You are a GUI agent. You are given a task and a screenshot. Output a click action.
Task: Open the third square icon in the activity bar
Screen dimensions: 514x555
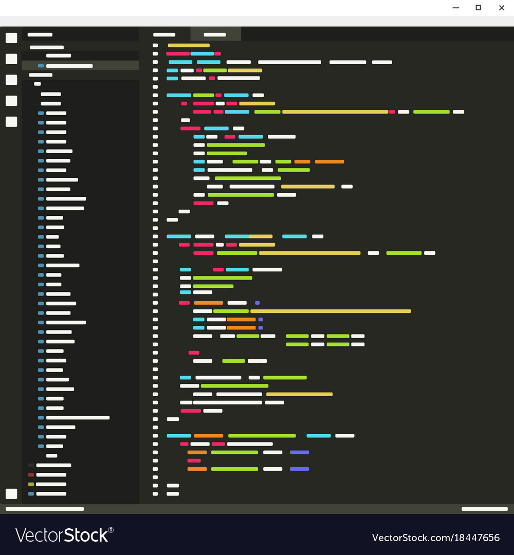tap(11, 80)
